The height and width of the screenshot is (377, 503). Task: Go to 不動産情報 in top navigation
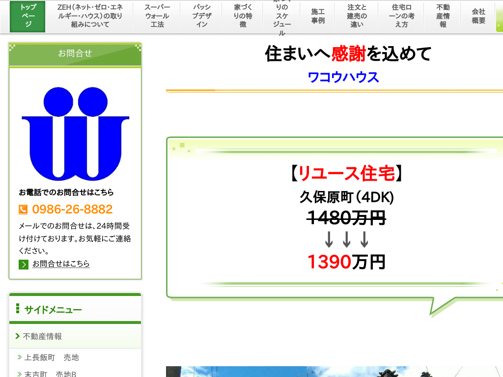click(x=443, y=16)
